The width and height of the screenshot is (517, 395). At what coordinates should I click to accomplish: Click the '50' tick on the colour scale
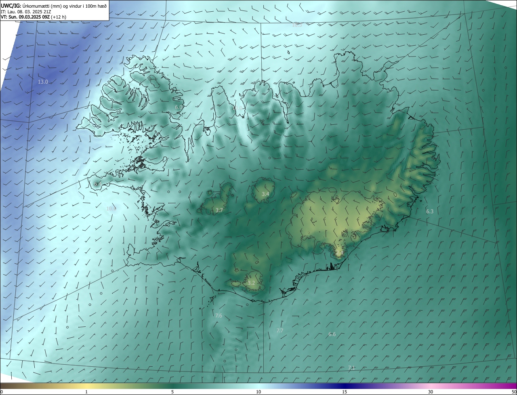514,392
